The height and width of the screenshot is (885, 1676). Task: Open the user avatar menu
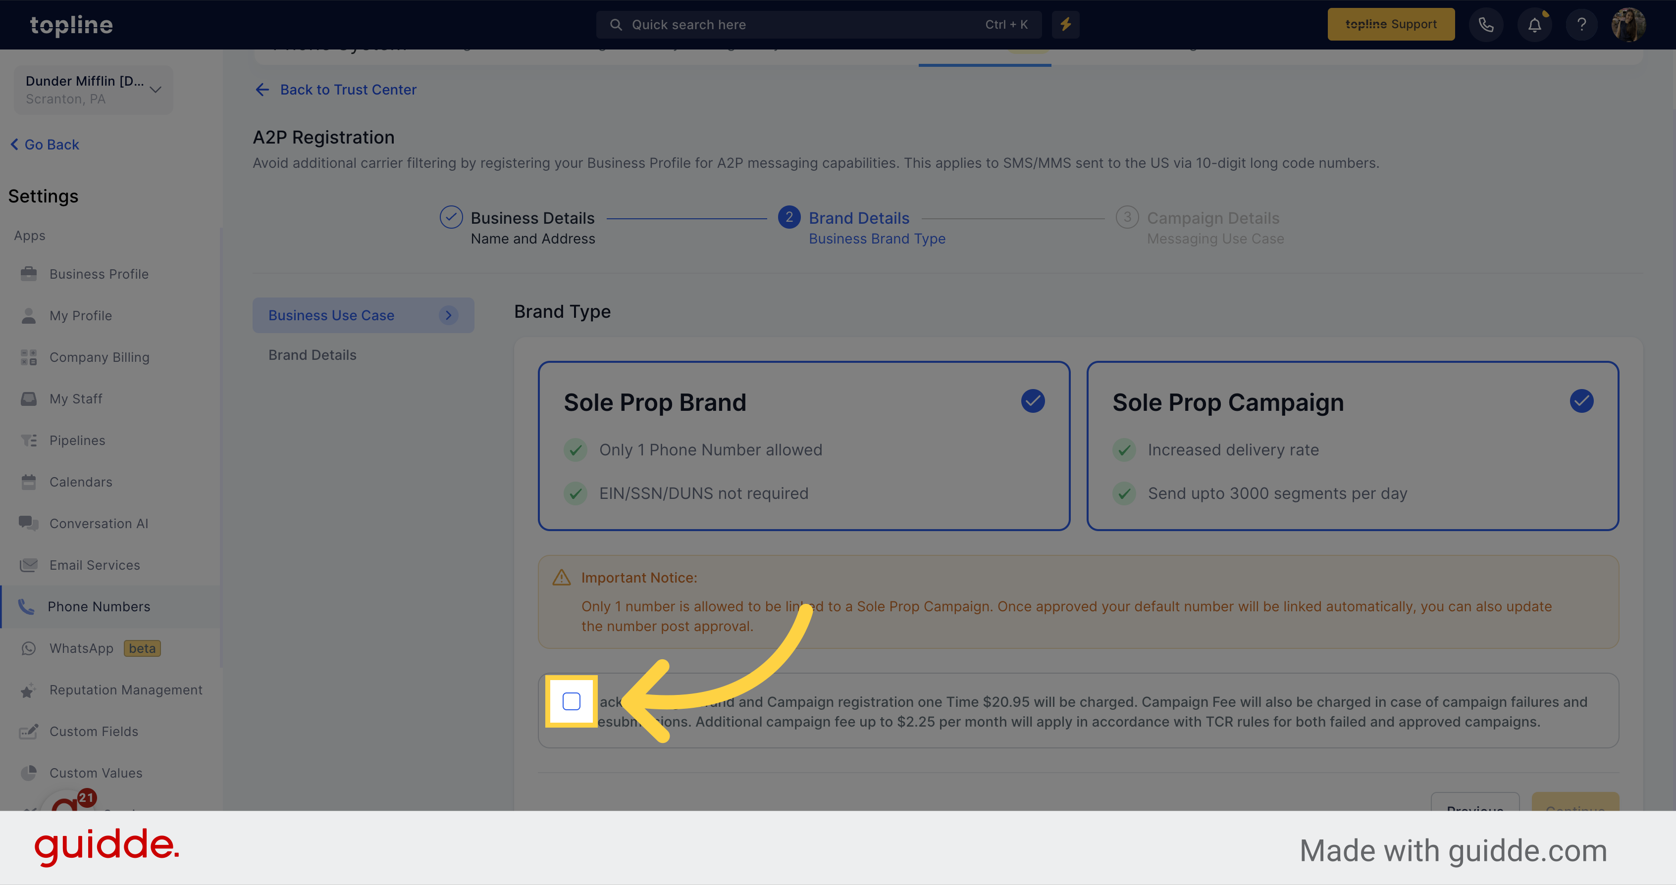[x=1628, y=25]
